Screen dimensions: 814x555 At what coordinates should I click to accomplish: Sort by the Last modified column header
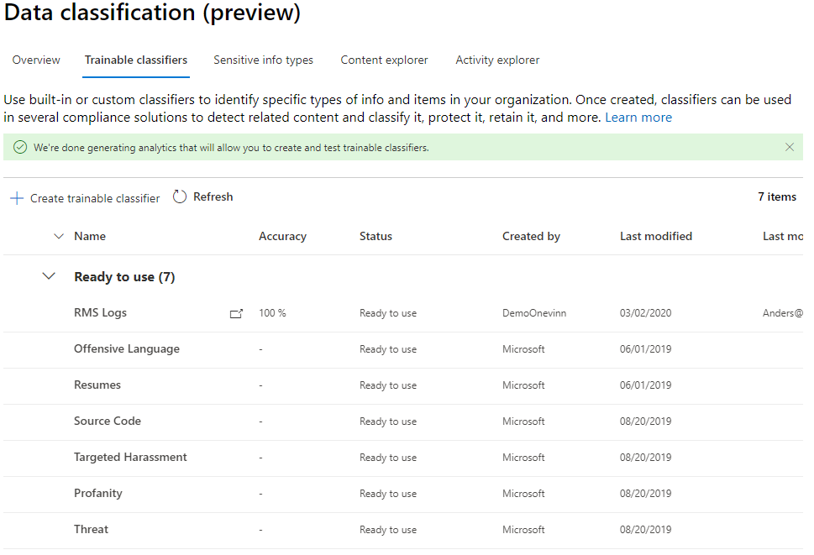point(655,237)
